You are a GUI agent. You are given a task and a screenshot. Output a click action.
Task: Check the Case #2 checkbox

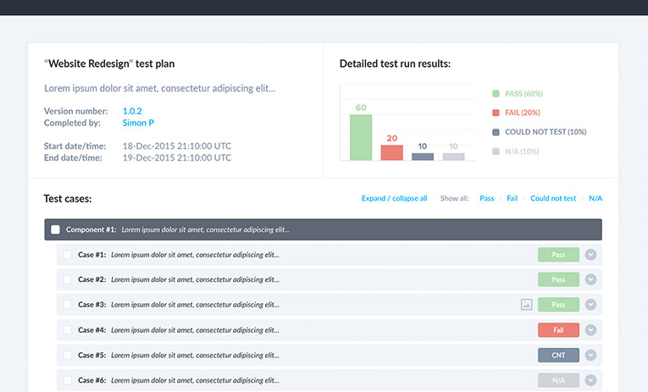(x=68, y=279)
